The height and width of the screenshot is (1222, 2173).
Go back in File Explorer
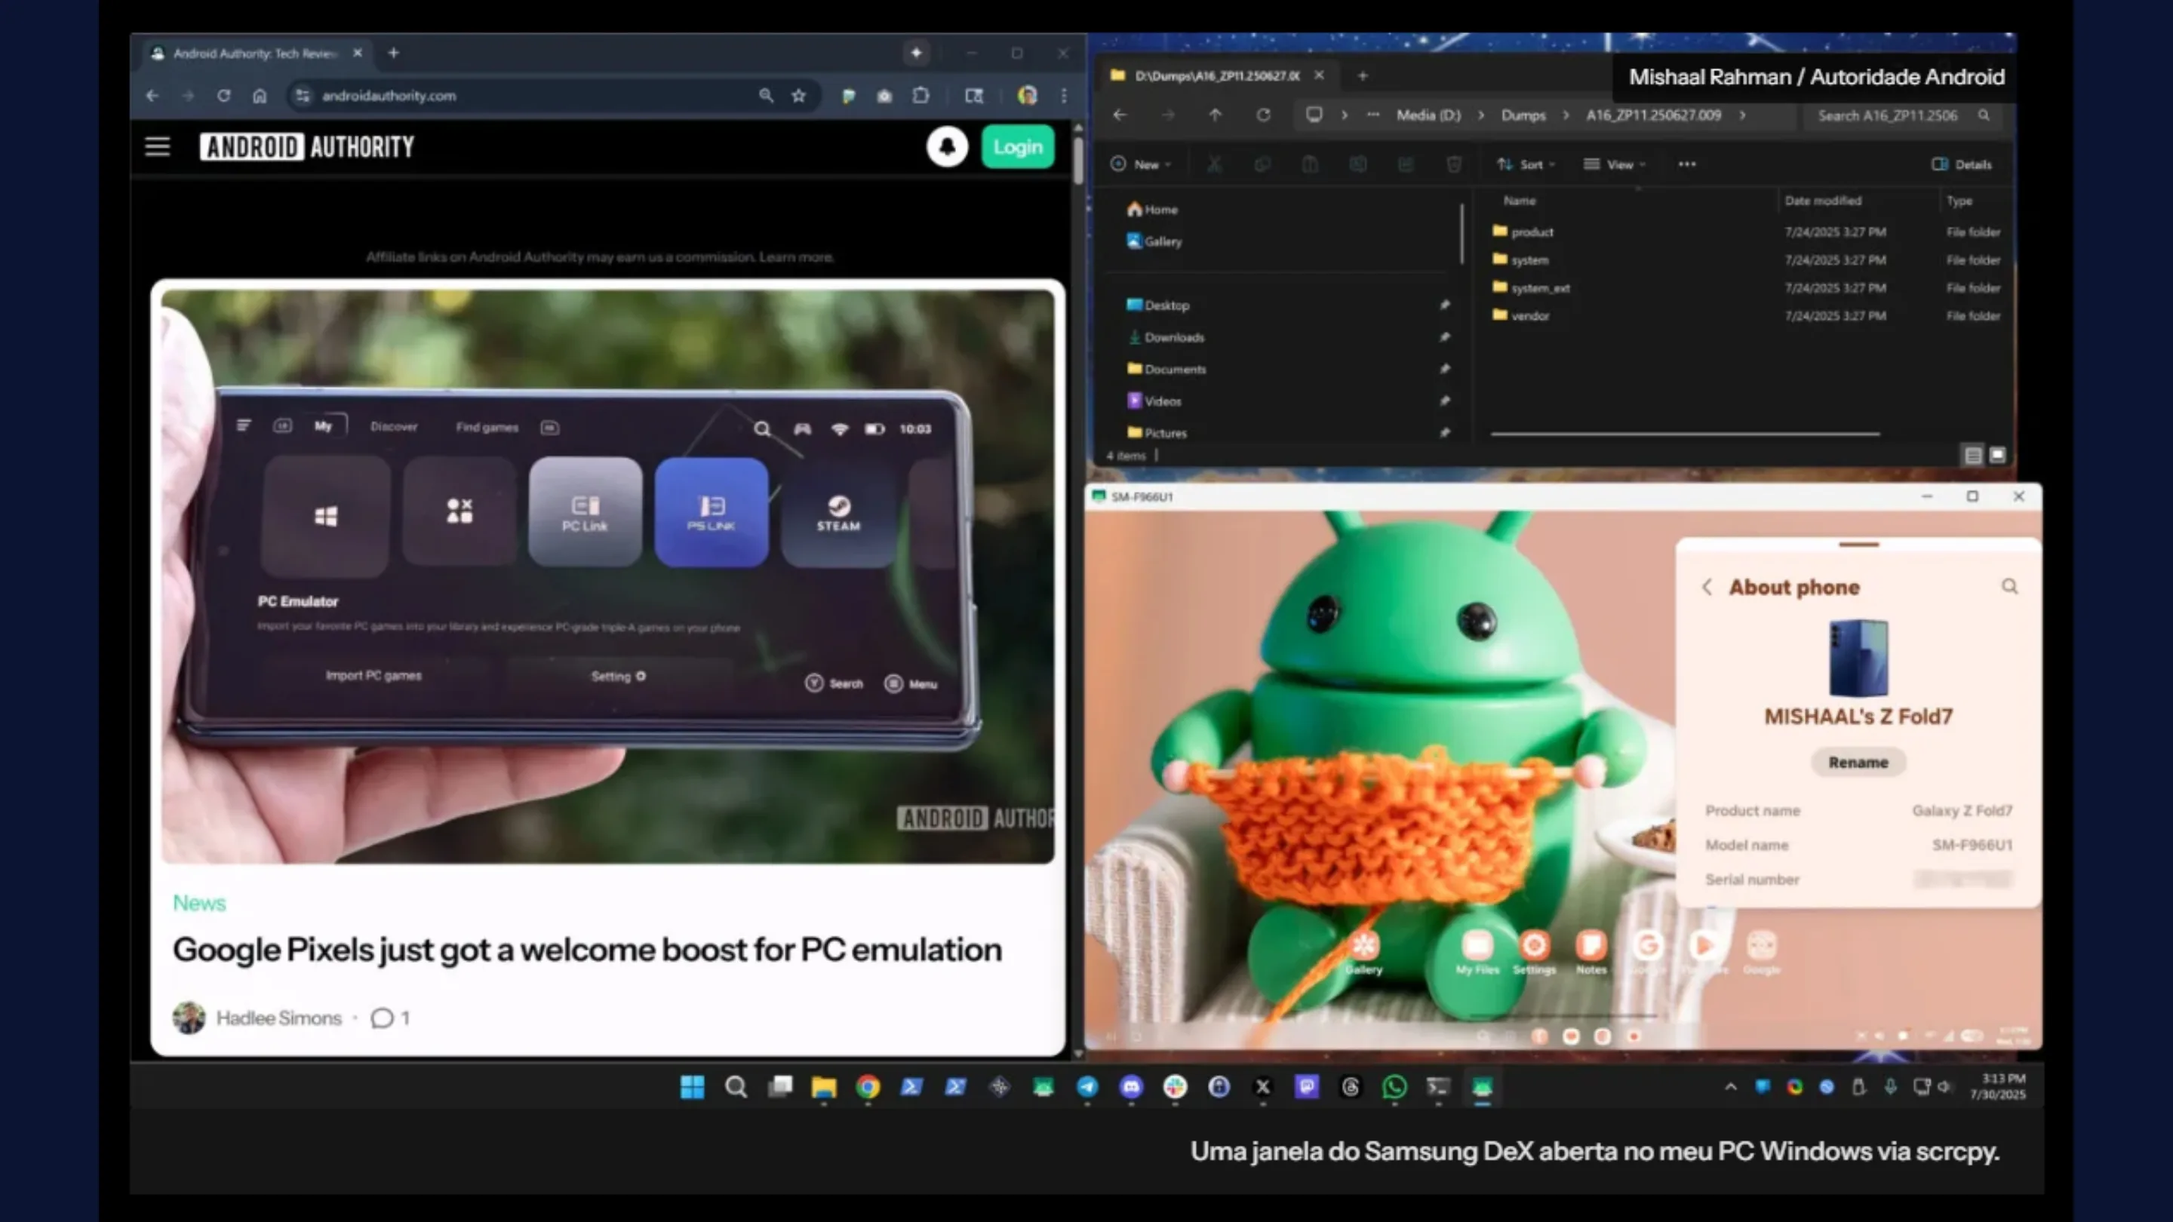[1120, 115]
